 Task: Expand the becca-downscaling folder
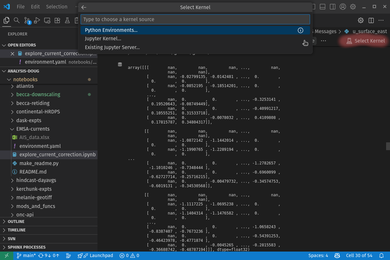pos(38,95)
